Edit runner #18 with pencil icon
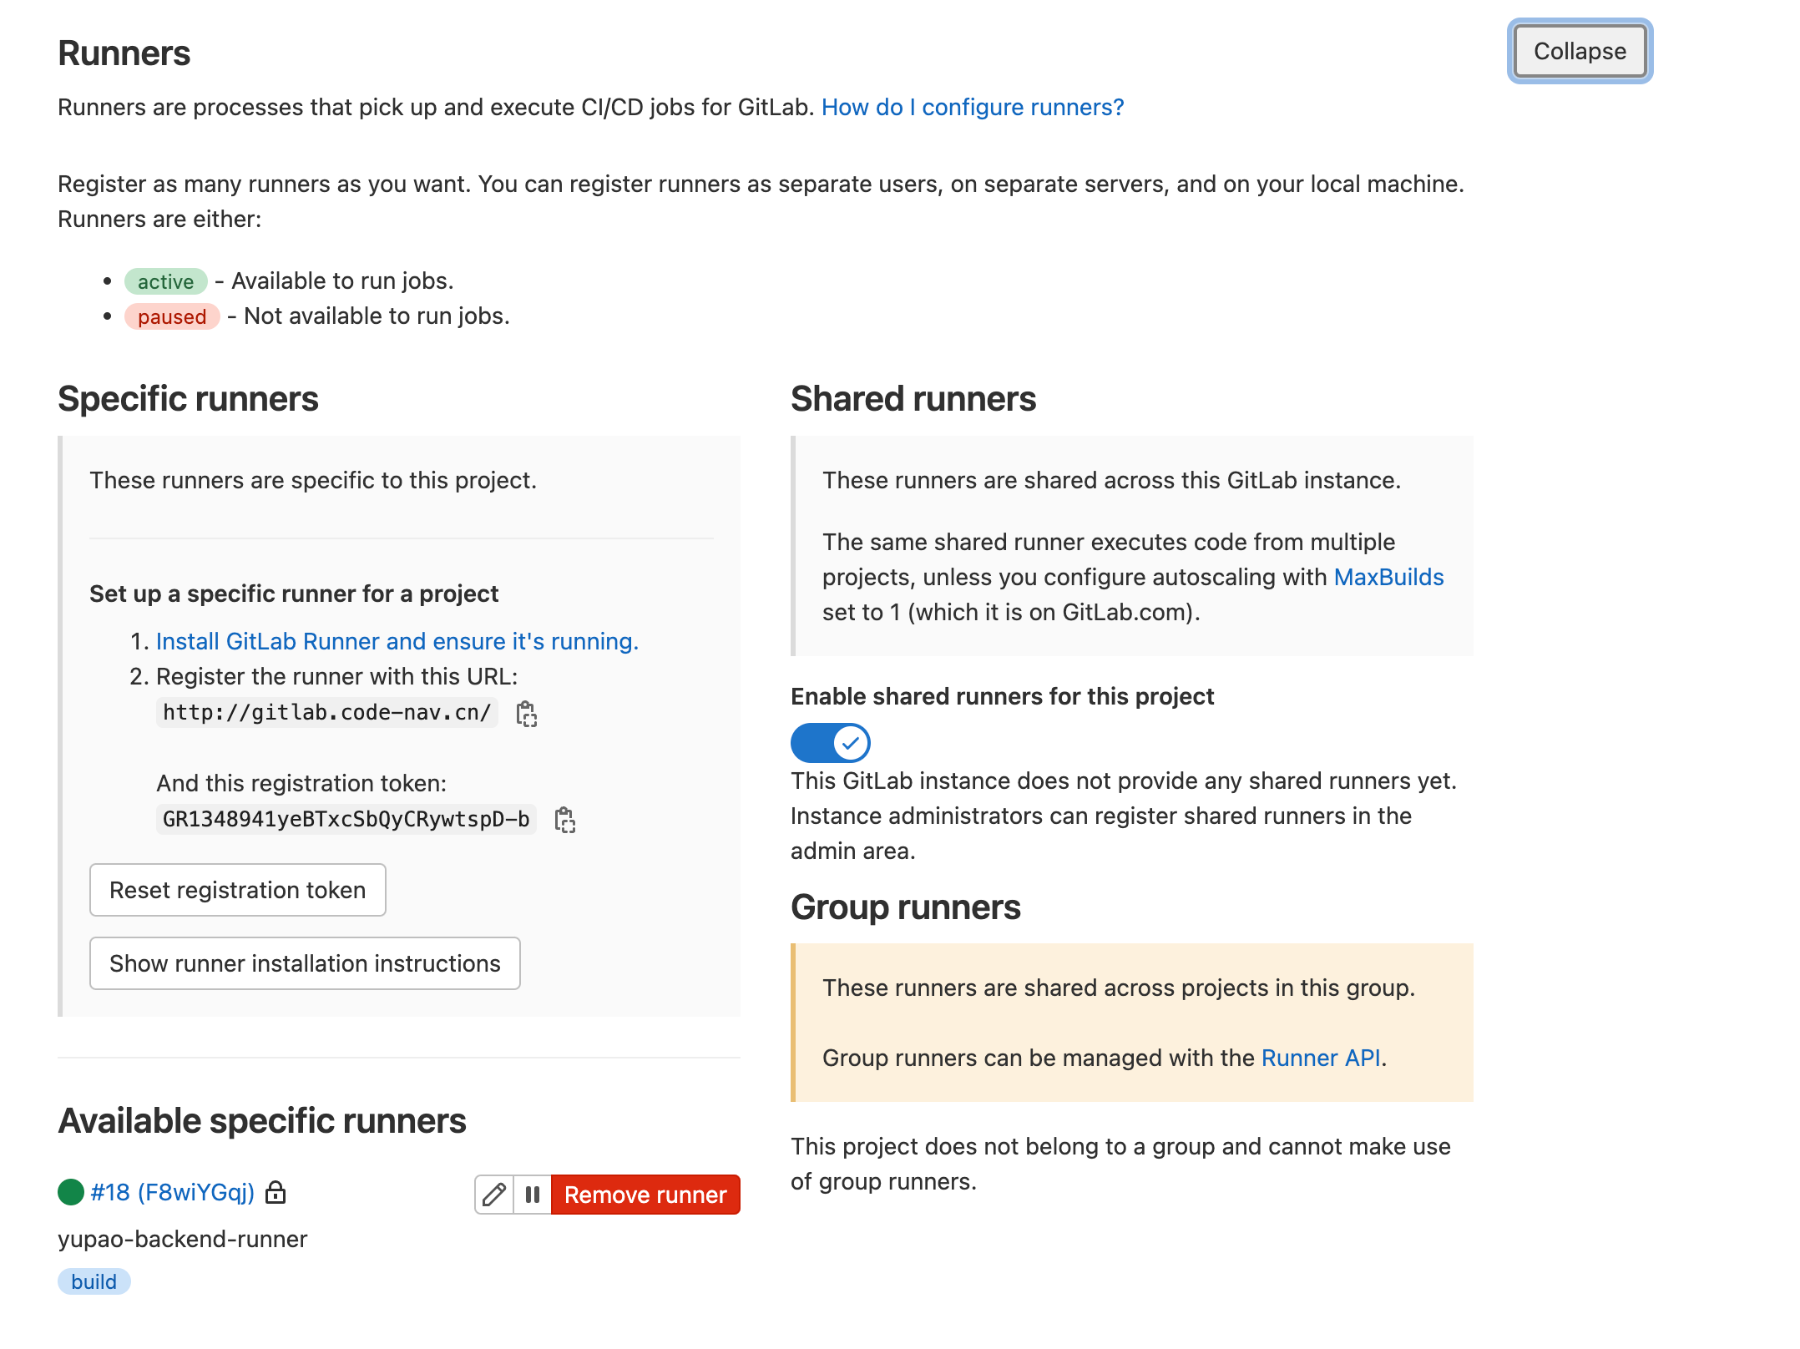1800x1349 pixels. (x=494, y=1195)
